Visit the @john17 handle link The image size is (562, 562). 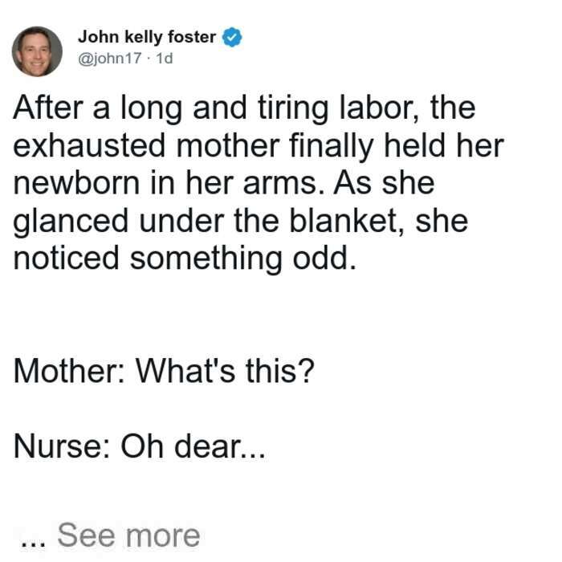pos(110,59)
